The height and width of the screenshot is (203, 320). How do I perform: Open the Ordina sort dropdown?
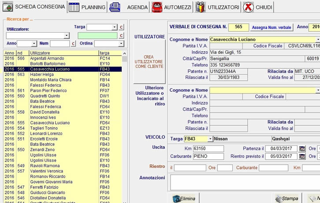coord(121,44)
